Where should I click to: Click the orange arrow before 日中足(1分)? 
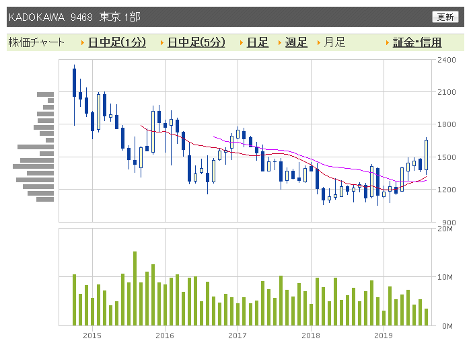click(x=83, y=43)
